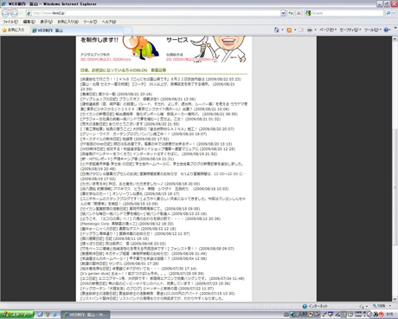This screenshot has width=398, height=319.
Task: Click the Help question mark icon
Action: pos(386,29)
